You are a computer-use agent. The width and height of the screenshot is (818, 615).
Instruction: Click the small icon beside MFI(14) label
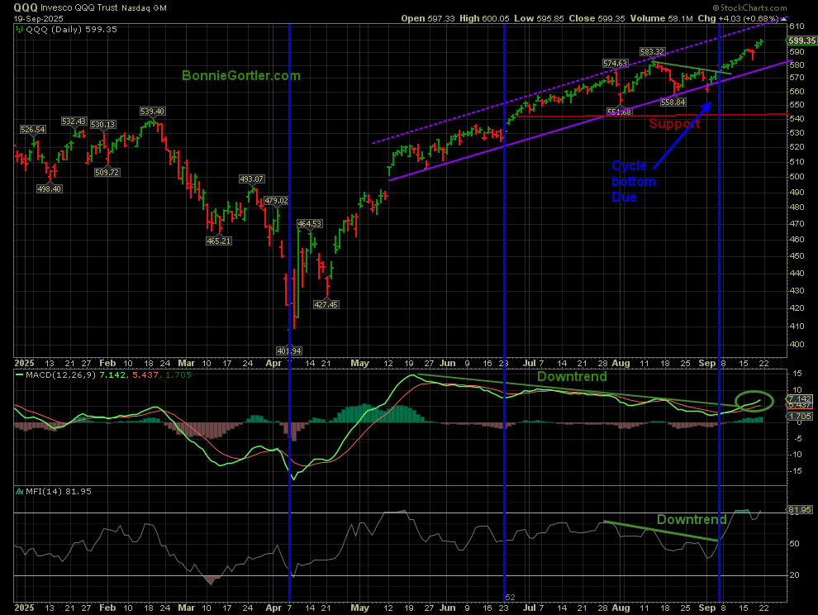19,492
